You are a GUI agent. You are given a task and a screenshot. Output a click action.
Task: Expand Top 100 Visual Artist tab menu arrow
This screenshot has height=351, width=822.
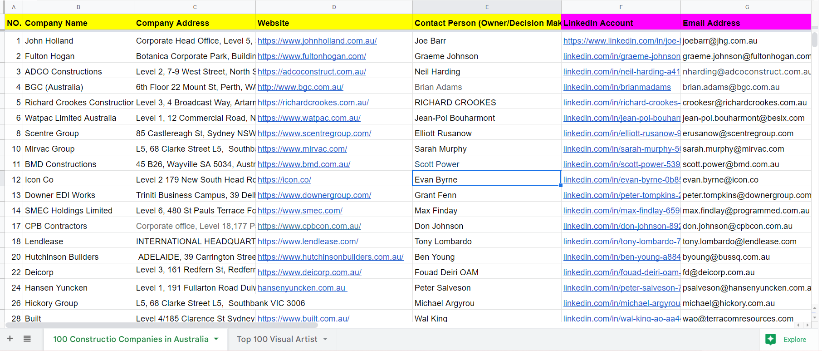point(325,339)
